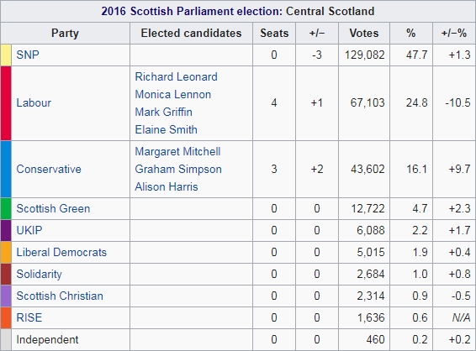Open the Scottish Christian party link
476x351 pixels.
click(60, 296)
